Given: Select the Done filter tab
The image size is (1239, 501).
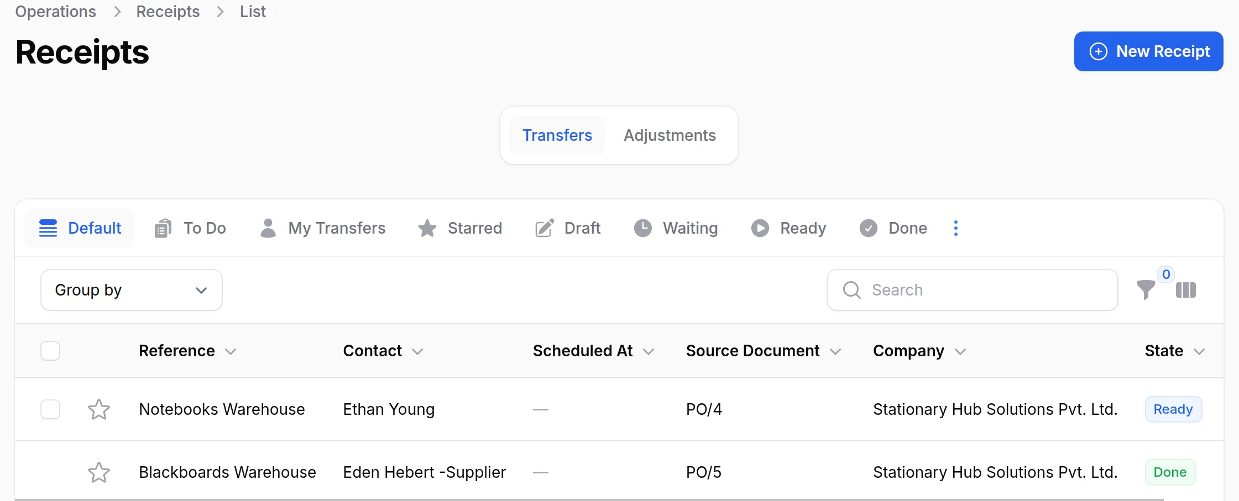Looking at the screenshot, I should [893, 228].
